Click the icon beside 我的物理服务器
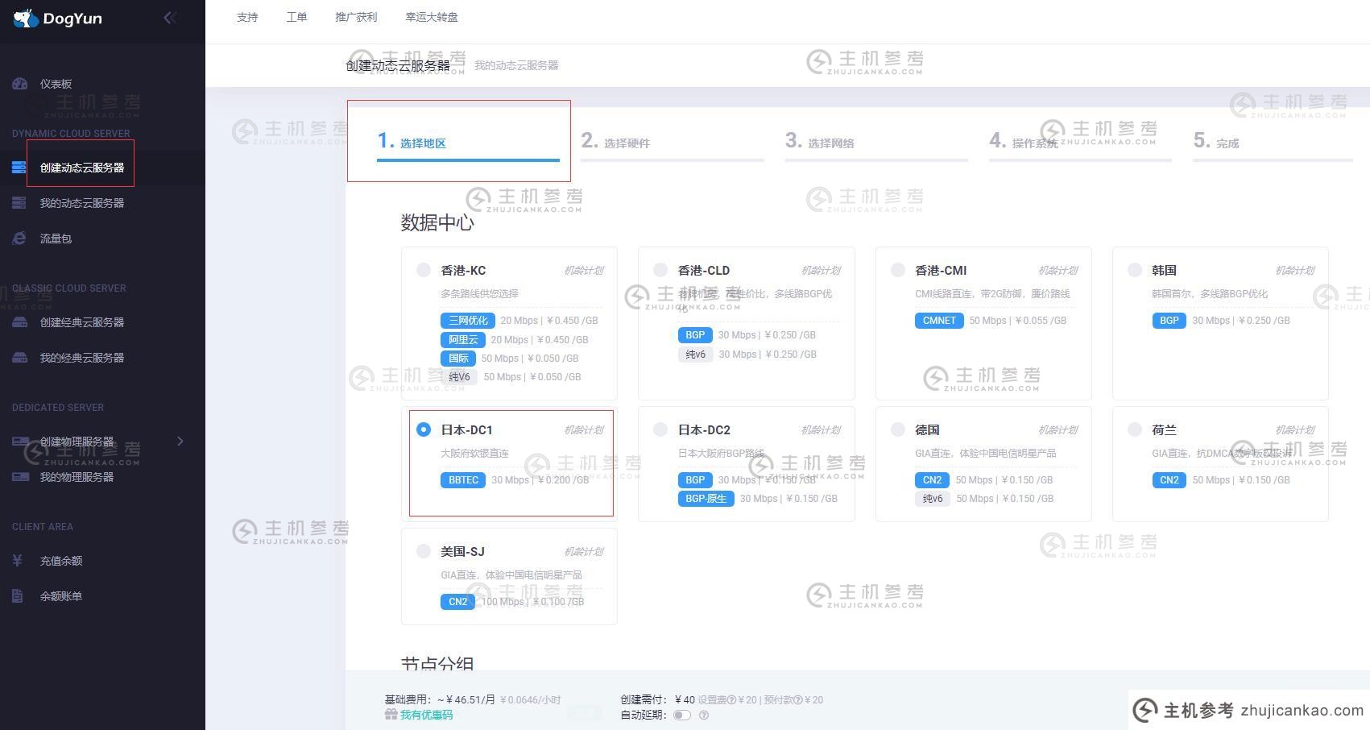 [x=19, y=477]
